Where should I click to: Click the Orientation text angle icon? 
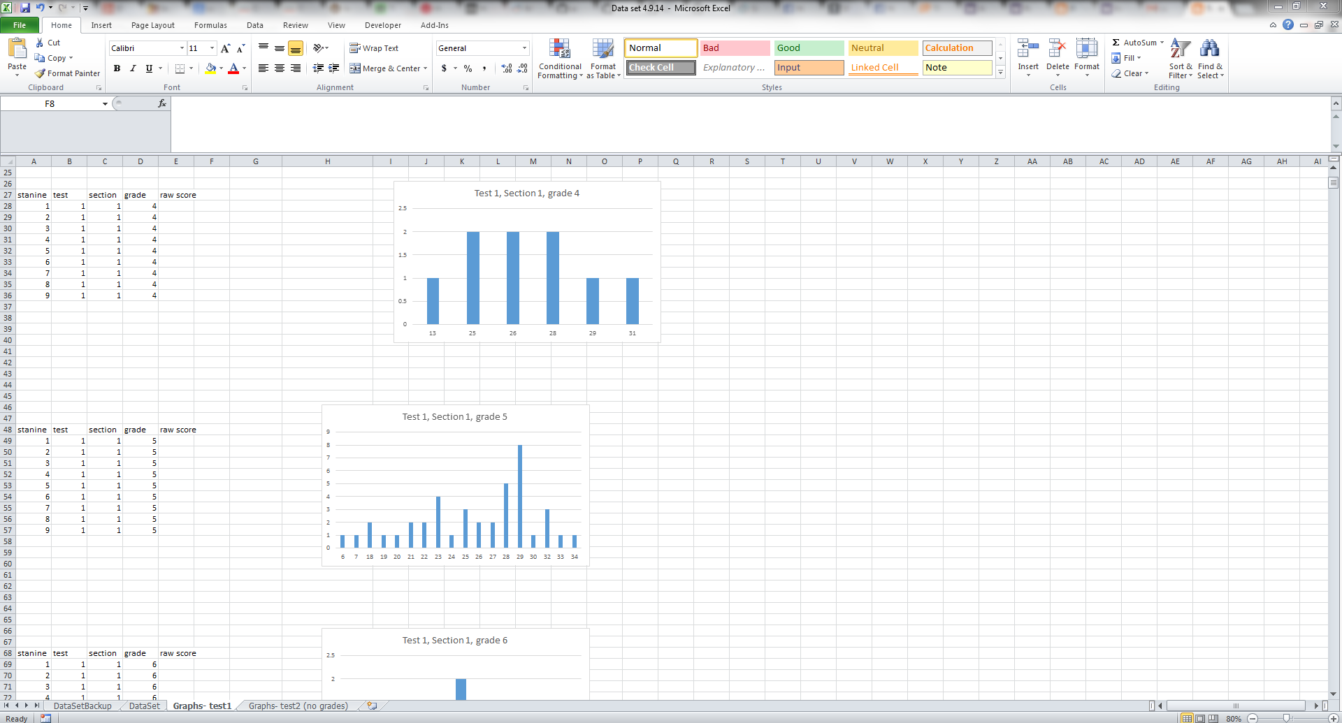pos(318,48)
